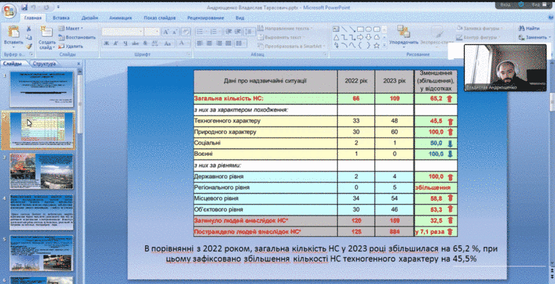Expand the font name combo box
This screenshot has height=284, width=555.
140,31
